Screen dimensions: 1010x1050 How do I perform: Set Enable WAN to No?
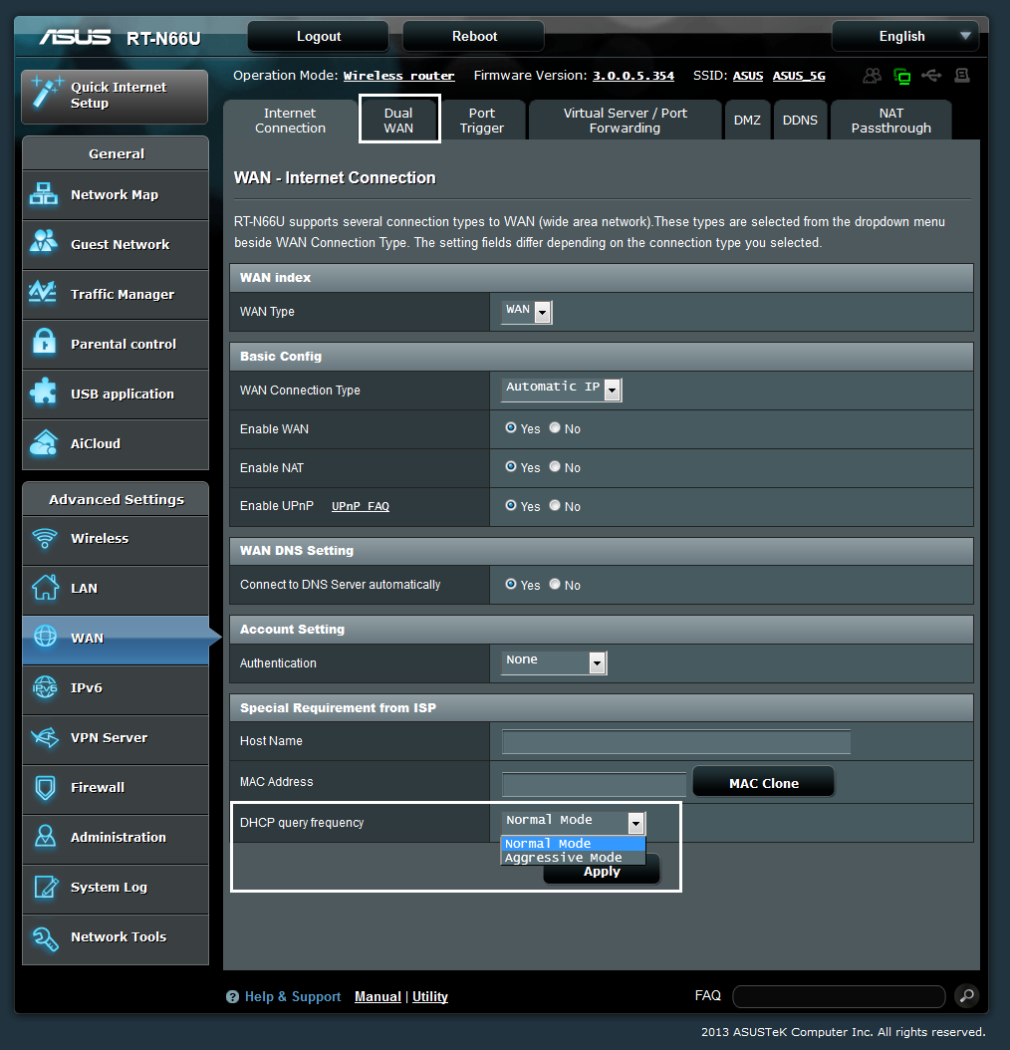click(x=557, y=428)
